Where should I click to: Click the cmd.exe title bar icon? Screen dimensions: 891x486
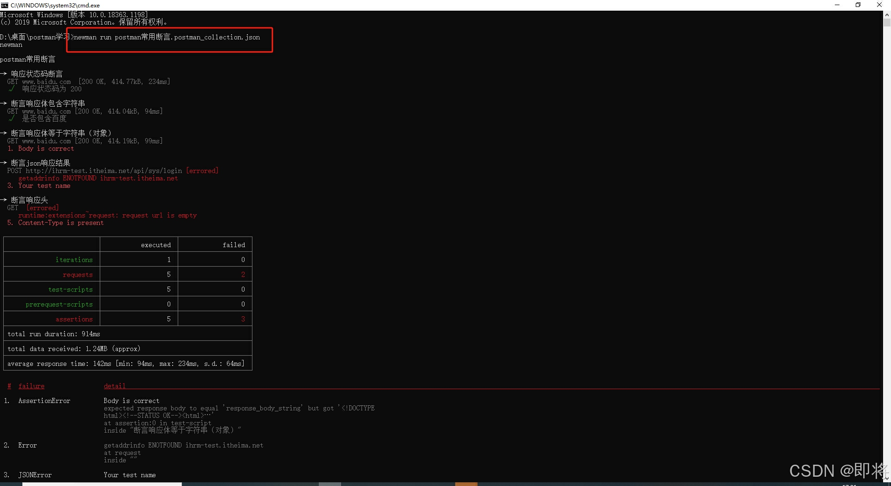click(x=5, y=5)
